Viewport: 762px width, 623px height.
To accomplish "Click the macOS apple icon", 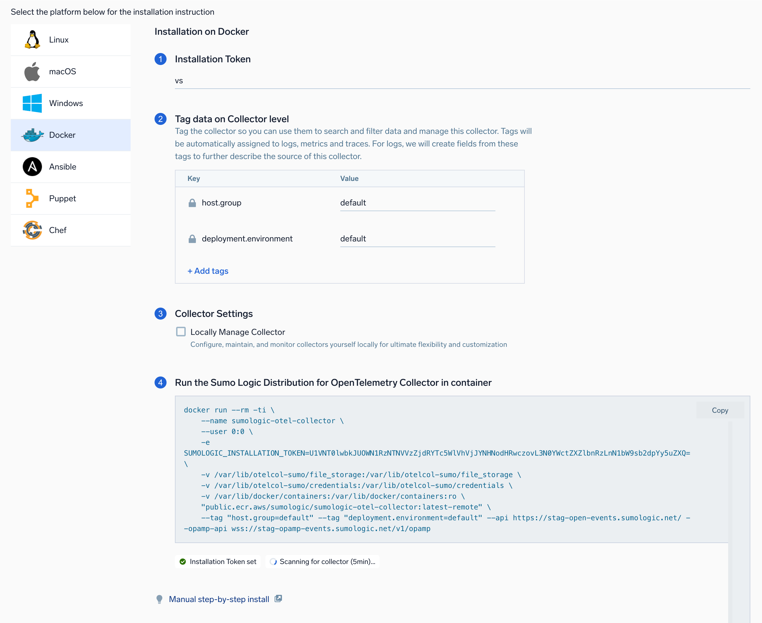I will [x=32, y=71].
